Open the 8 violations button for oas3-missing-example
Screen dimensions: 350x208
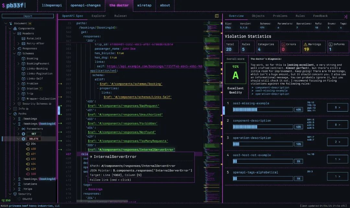pos(337,107)
